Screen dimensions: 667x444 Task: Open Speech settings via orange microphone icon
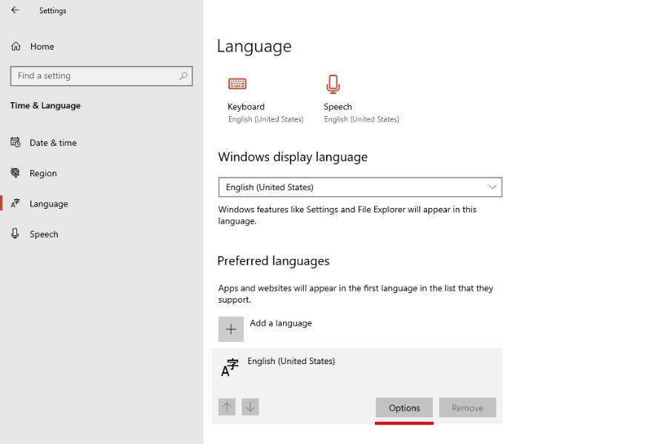[333, 84]
